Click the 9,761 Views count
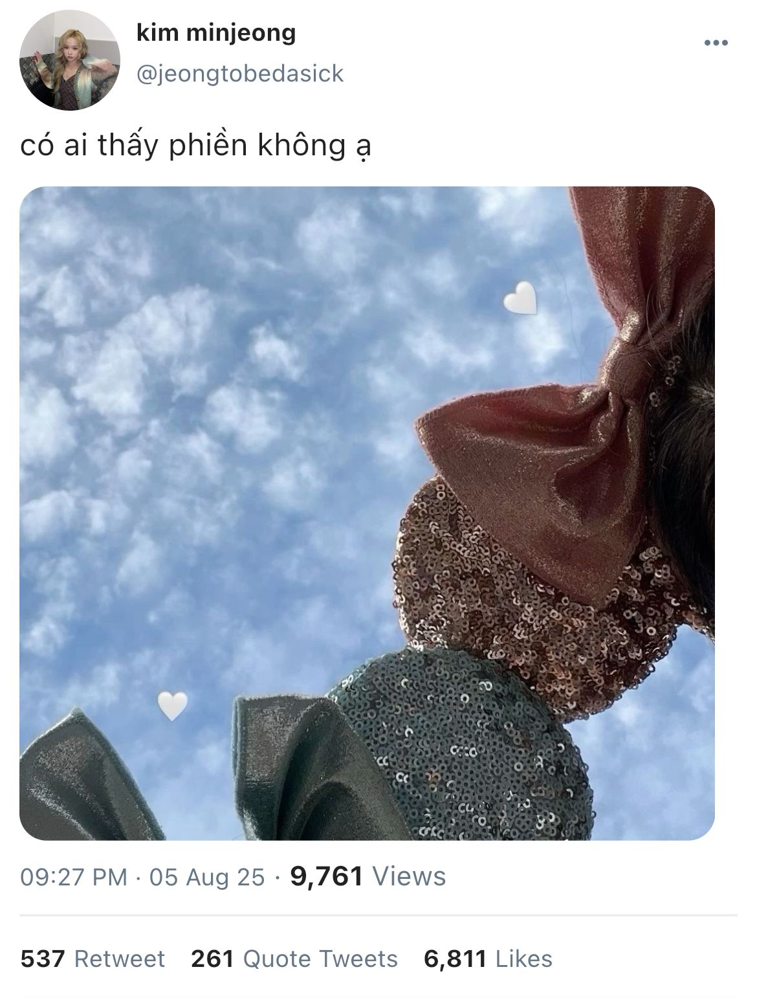 click(x=368, y=876)
